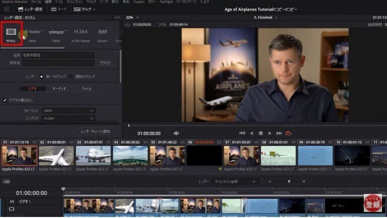Select the IMF Generic preset

click(103, 33)
